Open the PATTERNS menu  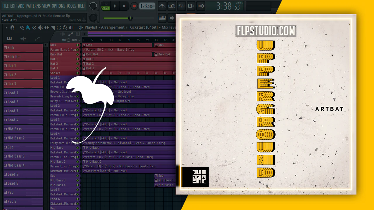pyautogui.click(x=33, y=6)
